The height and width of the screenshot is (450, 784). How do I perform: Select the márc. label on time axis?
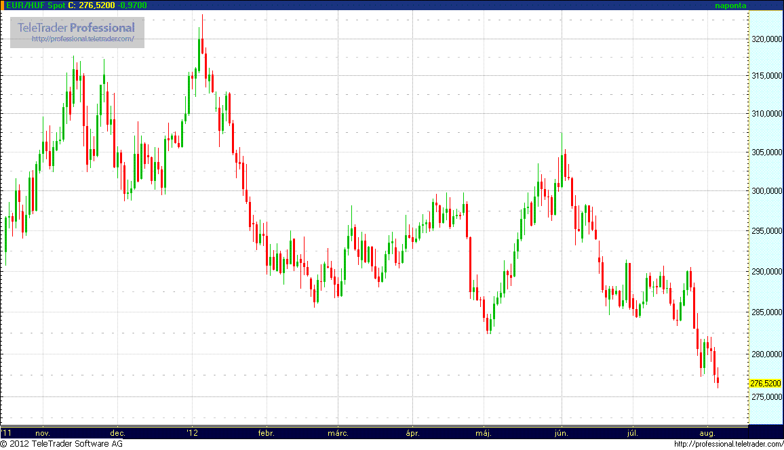click(x=338, y=432)
